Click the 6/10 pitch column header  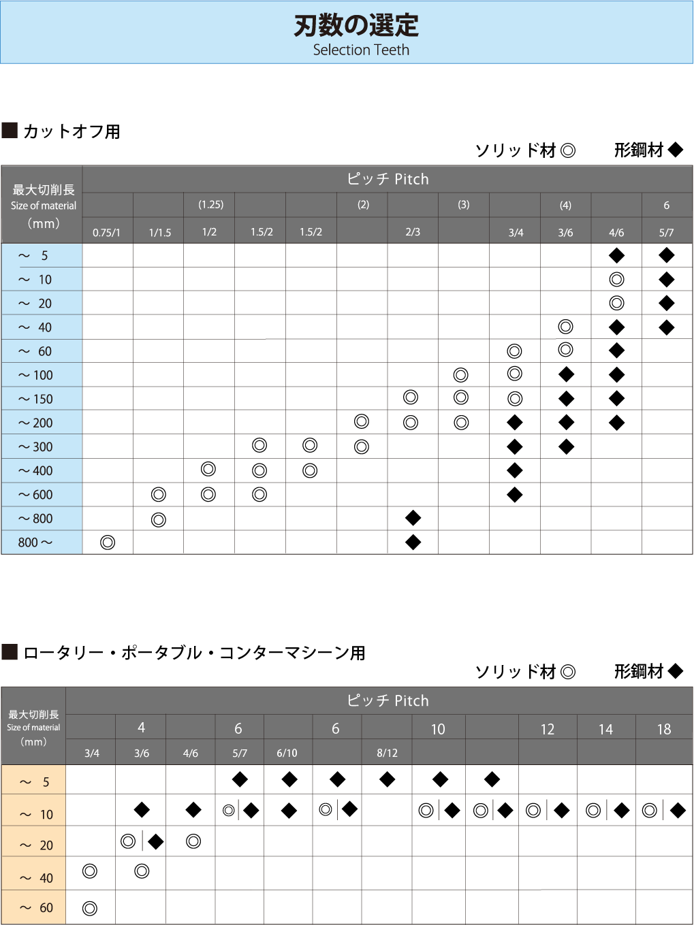(x=287, y=753)
